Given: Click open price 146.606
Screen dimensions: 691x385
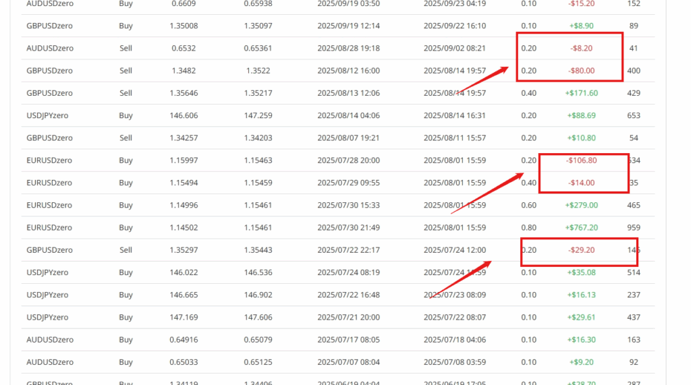Looking at the screenshot, I should tap(184, 116).
